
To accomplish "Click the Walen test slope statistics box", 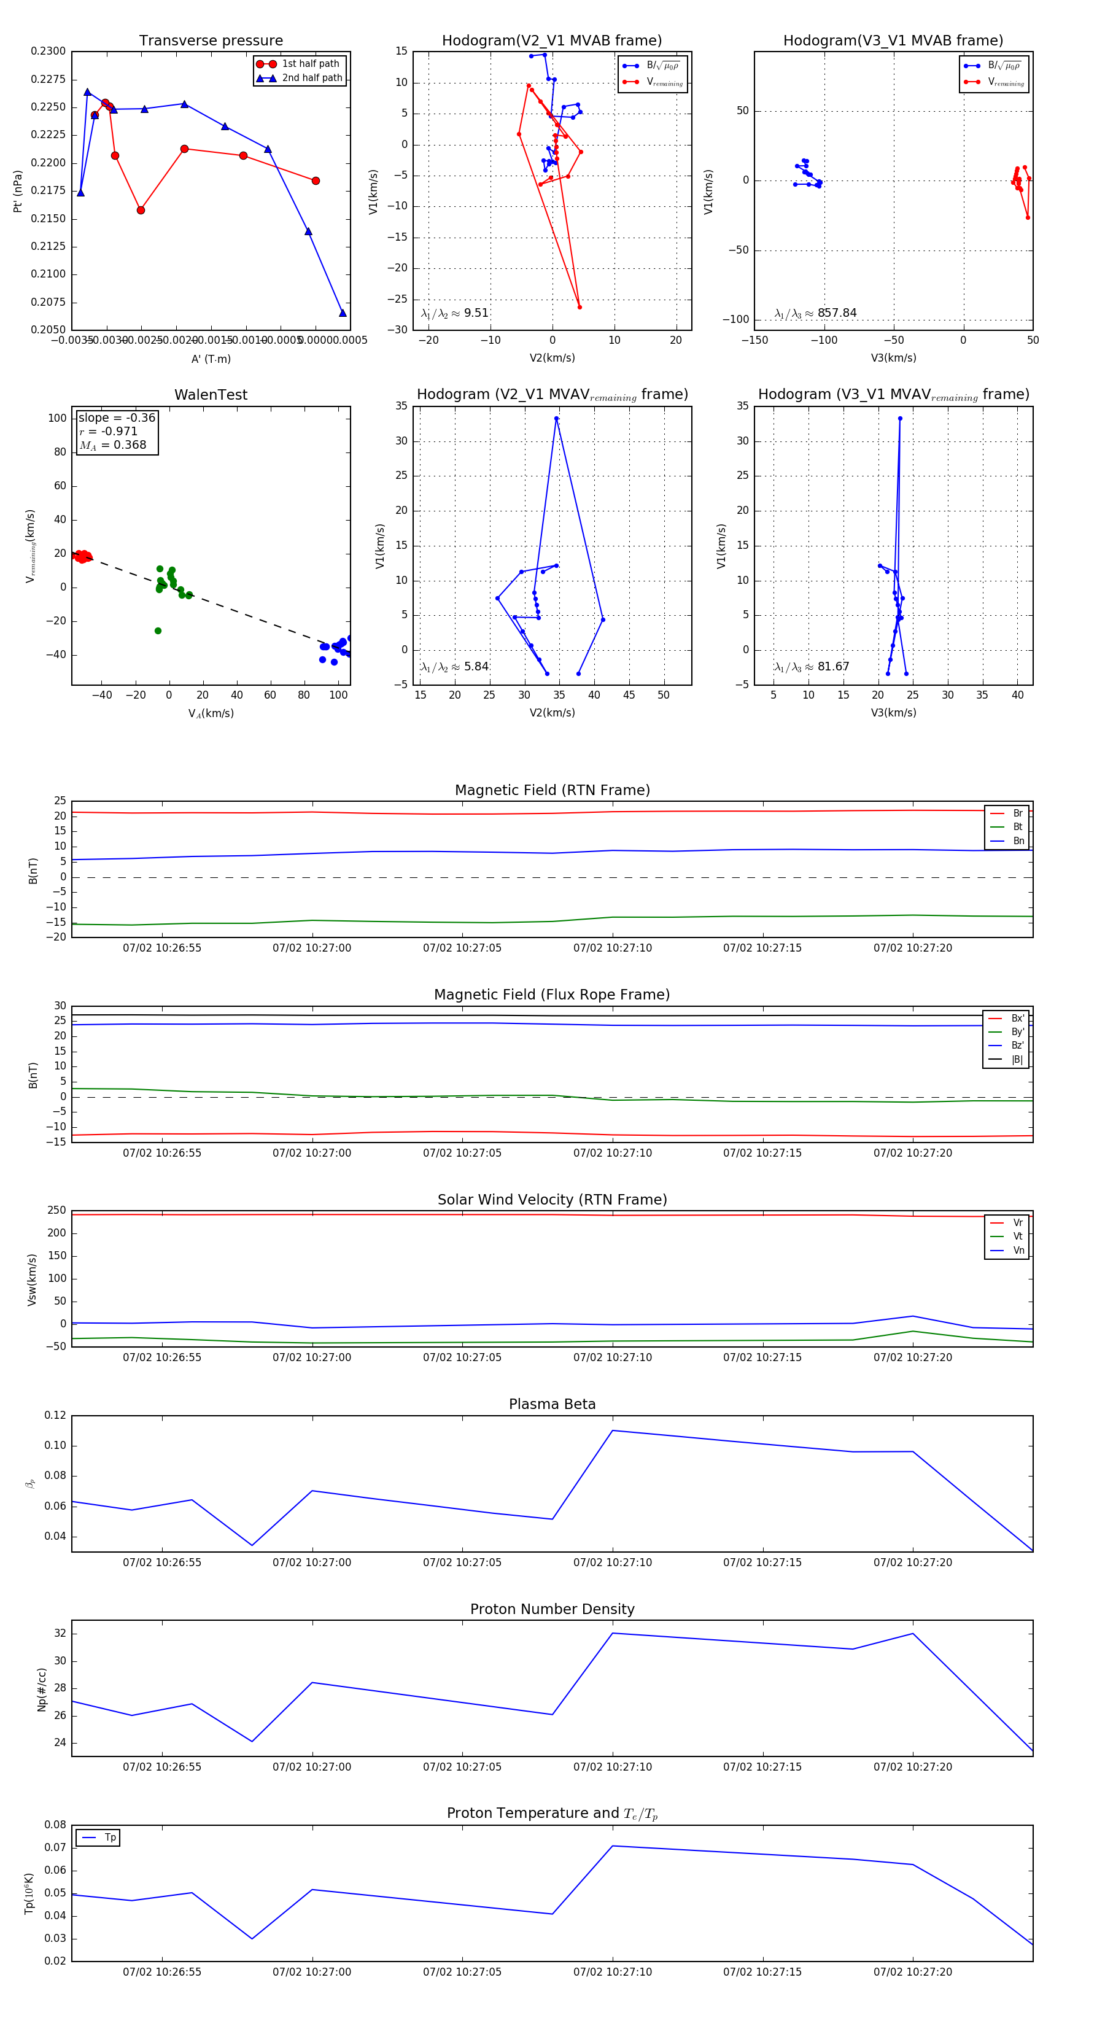I will (x=117, y=431).
